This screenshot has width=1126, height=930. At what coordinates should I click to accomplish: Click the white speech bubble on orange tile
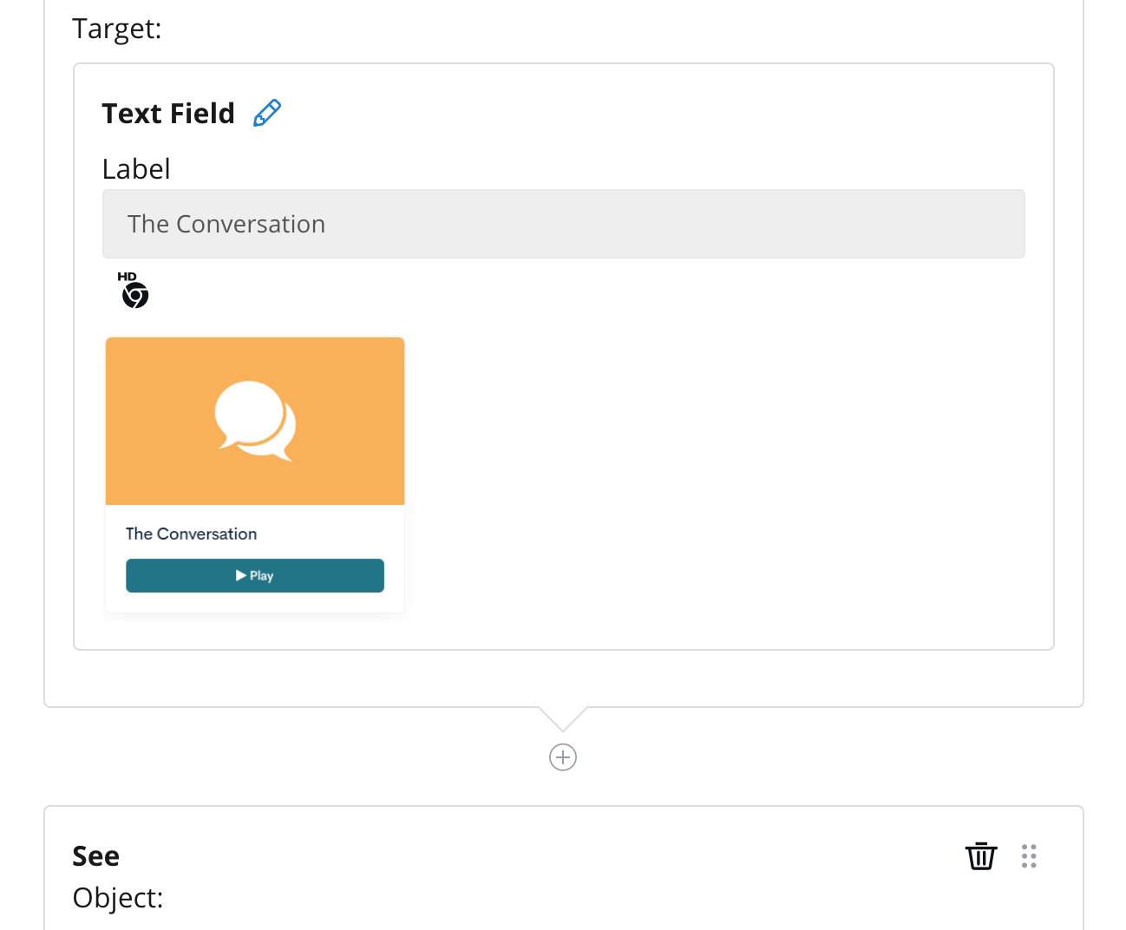pos(254,419)
